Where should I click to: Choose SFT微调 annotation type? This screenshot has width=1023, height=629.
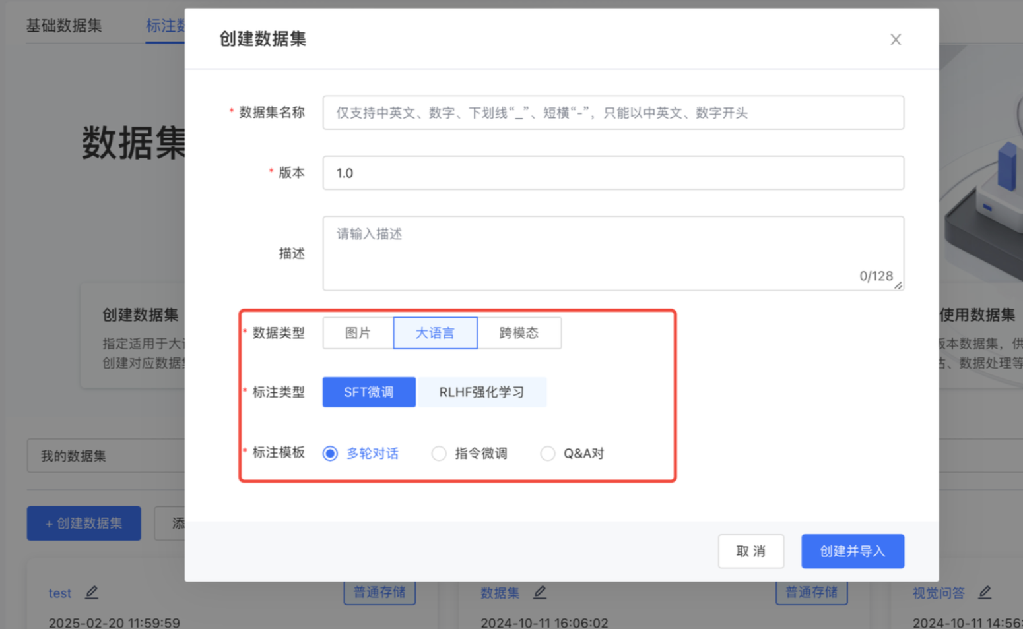(368, 392)
